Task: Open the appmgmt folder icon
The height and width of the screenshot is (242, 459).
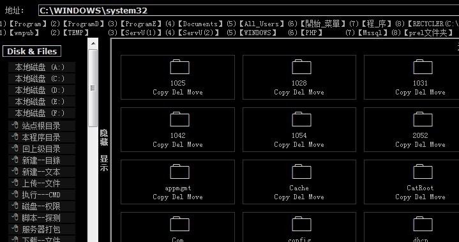Action: 179,172
